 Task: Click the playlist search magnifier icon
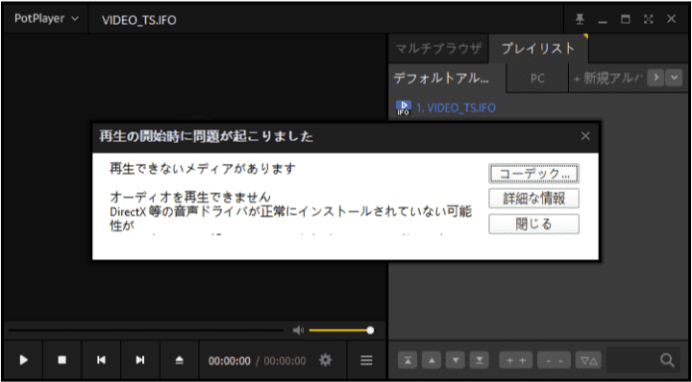click(666, 360)
